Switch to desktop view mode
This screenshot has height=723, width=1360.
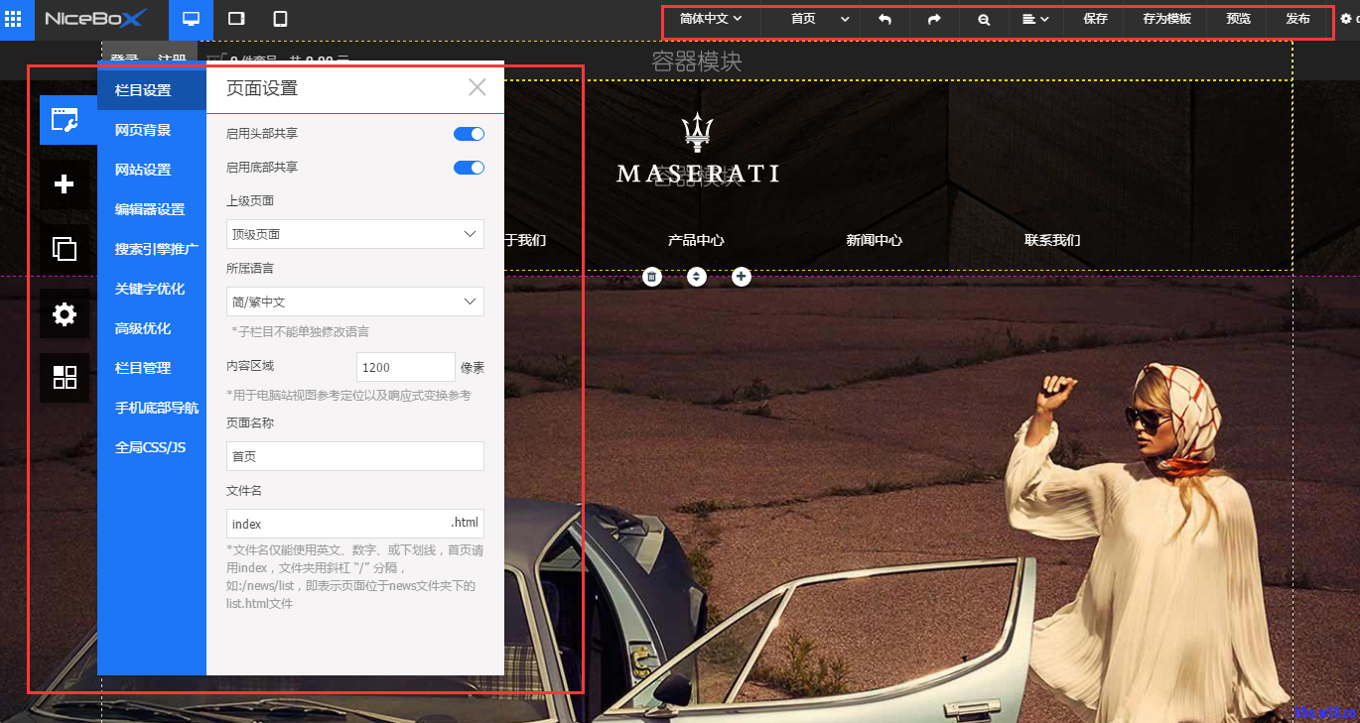(191, 19)
